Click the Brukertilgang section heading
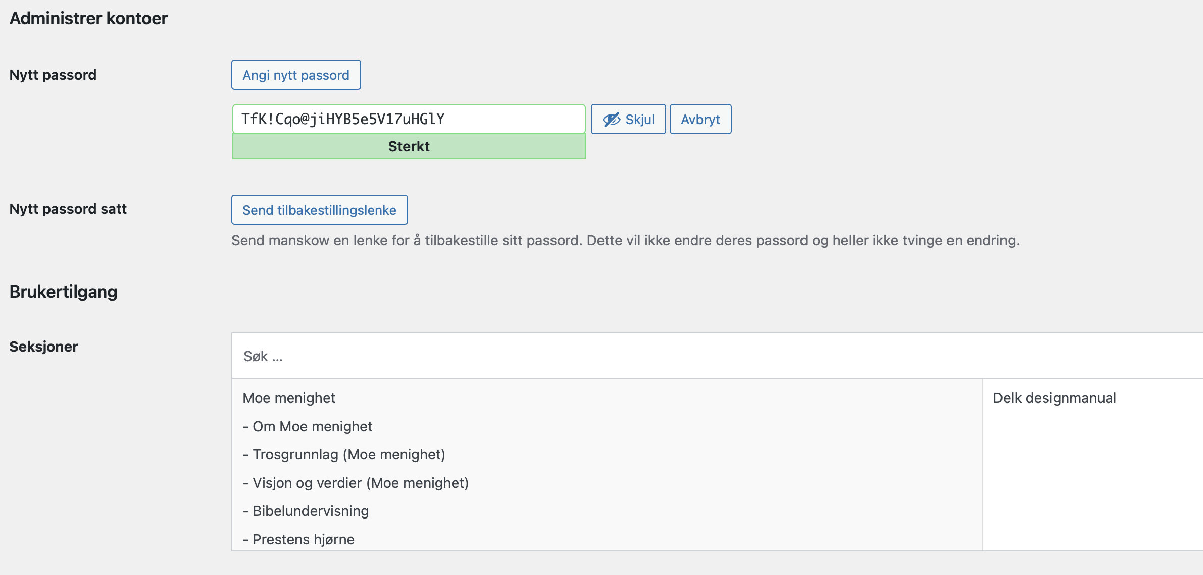1203x575 pixels. pyautogui.click(x=64, y=292)
